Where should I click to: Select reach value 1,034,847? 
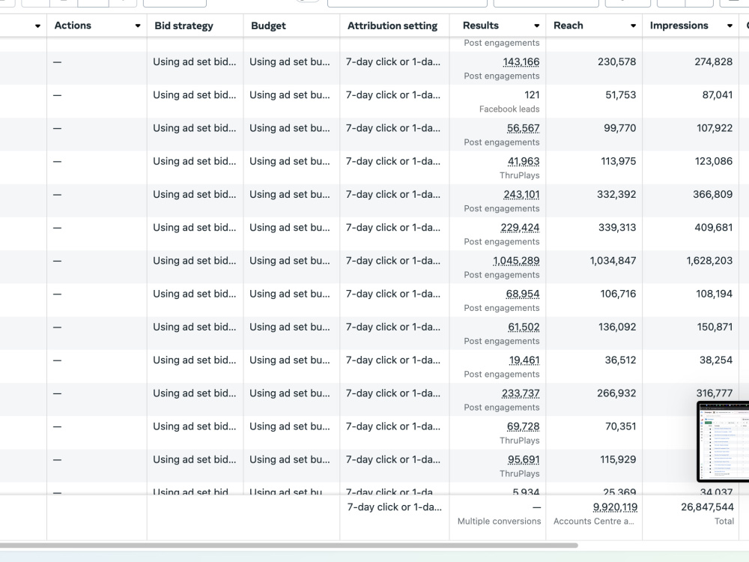[613, 261]
